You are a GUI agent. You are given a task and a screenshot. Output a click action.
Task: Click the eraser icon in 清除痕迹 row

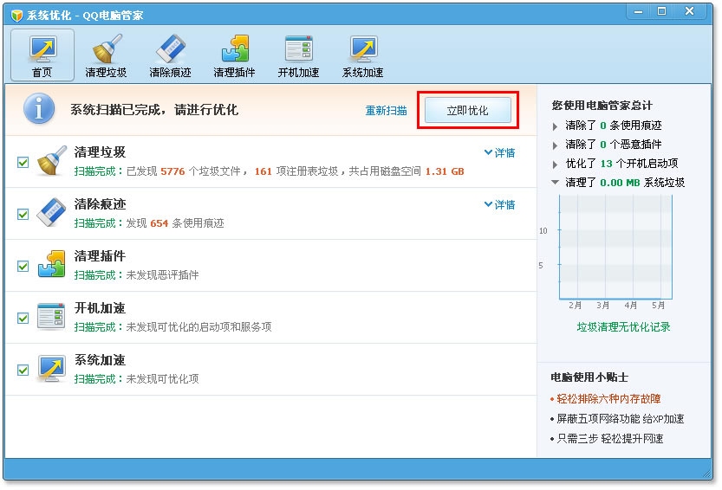52,212
